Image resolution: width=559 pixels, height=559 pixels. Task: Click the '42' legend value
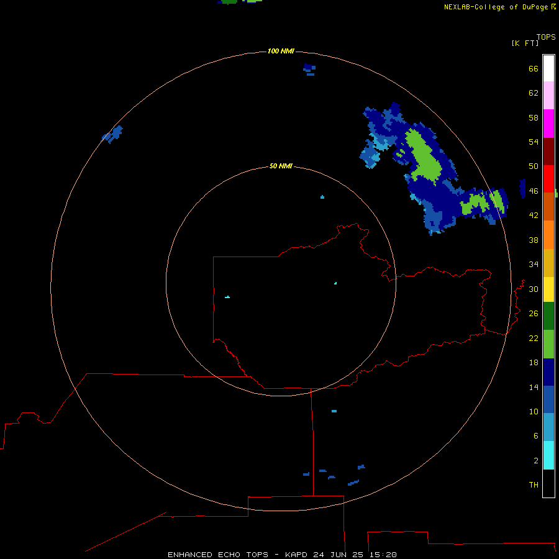[534, 216]
